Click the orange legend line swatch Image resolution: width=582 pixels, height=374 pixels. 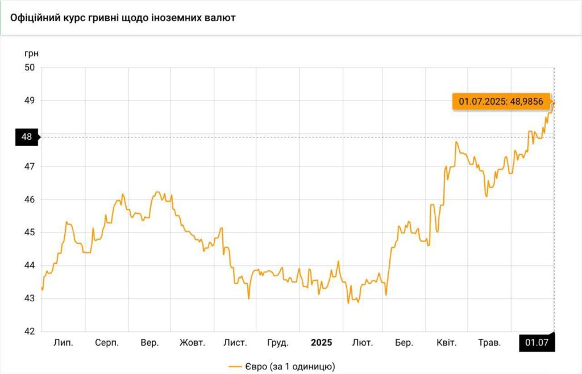point(235,367)
